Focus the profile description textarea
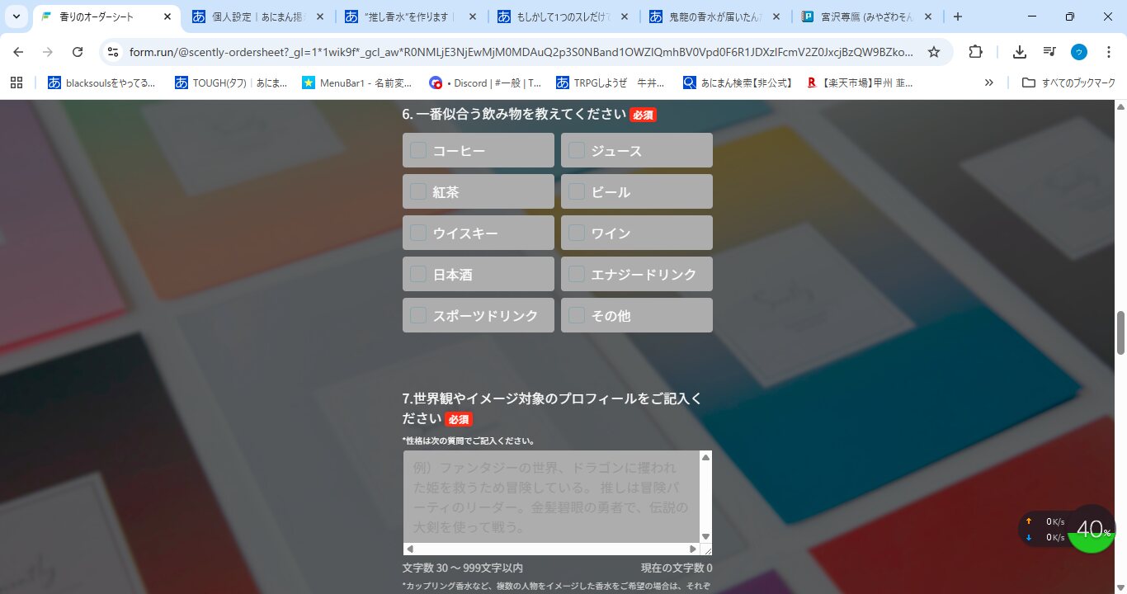 (551, 497)
